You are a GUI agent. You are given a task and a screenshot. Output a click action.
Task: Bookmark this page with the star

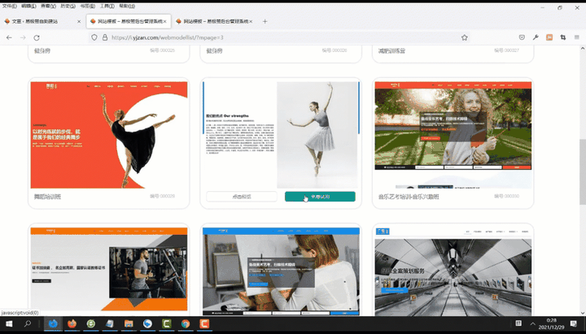[465, 37]
